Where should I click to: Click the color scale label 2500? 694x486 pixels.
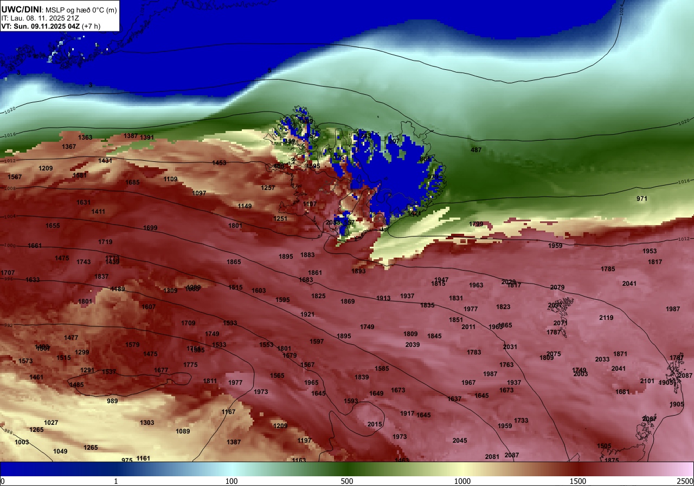(686, 481)
